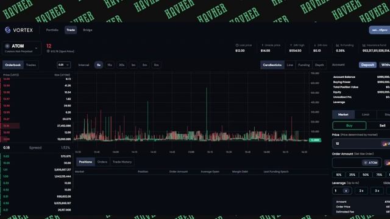Screen dimensions: 390x219
Task: Click the Vortex logo icon
Action: pos(7,30)
